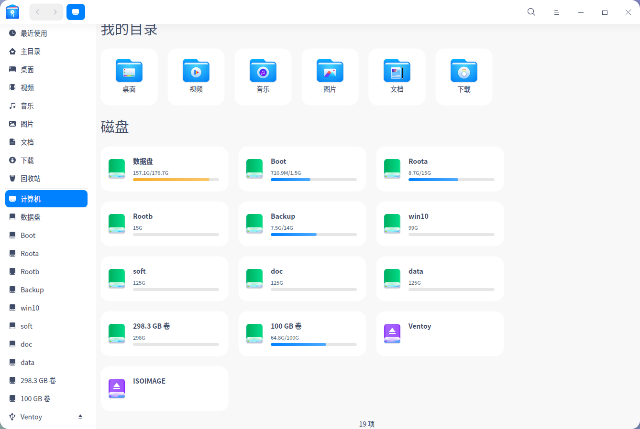Screen dimensions: 640x429
Task: Open soft in the sidebar
Action: [46, 326]
